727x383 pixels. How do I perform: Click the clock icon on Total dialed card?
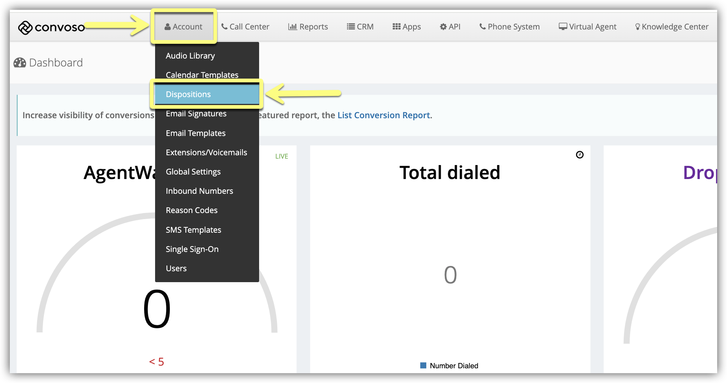tap(579, 154)
